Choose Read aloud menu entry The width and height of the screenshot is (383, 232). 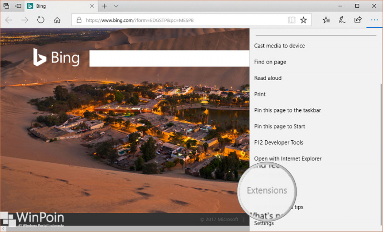pyautogui.click(x=268, y=78)
